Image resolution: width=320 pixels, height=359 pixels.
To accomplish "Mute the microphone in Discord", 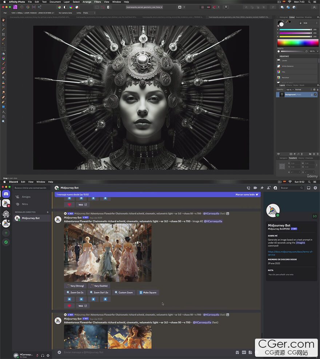I will click(37, 355).
